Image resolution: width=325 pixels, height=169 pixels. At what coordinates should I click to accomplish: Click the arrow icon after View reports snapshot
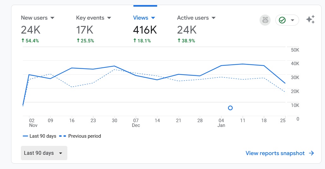[311, 153]
